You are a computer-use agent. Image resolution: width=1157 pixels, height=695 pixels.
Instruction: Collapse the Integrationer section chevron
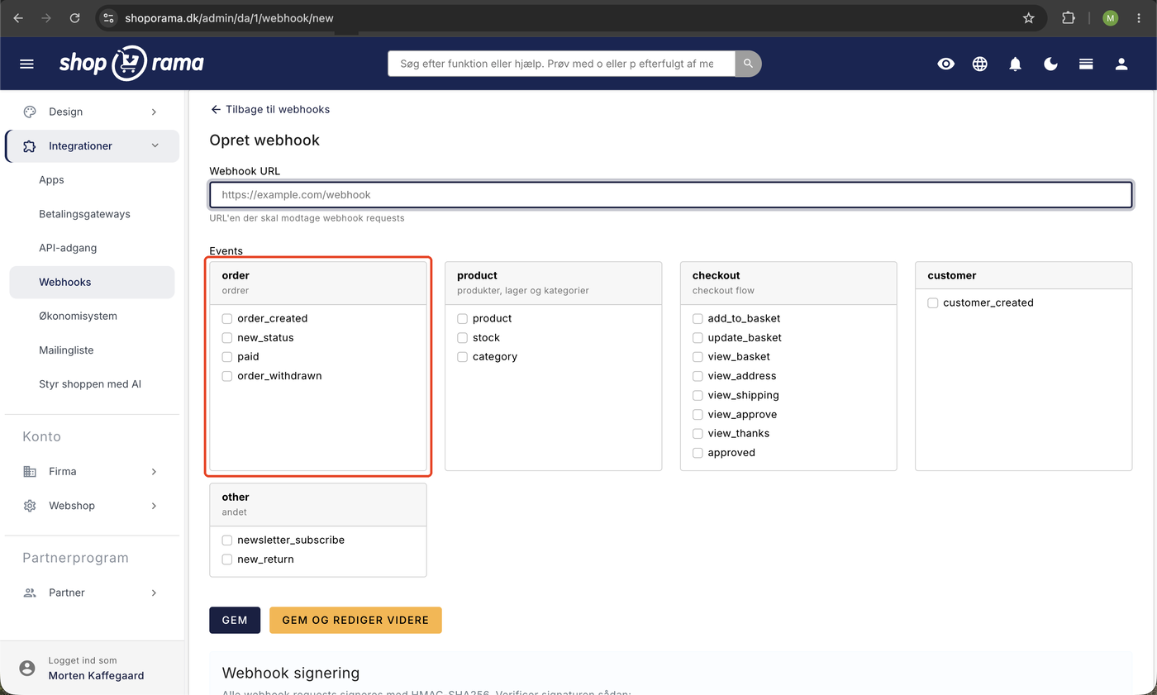[155, 146]
